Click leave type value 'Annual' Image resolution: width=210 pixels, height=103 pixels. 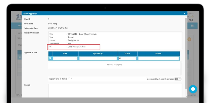point(71,37)
